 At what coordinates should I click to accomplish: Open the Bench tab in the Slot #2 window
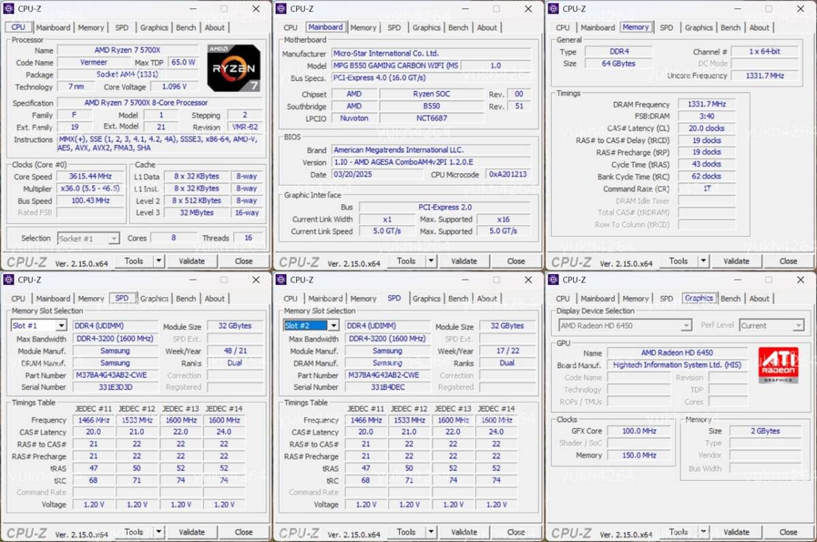click(x=458, y=299)
